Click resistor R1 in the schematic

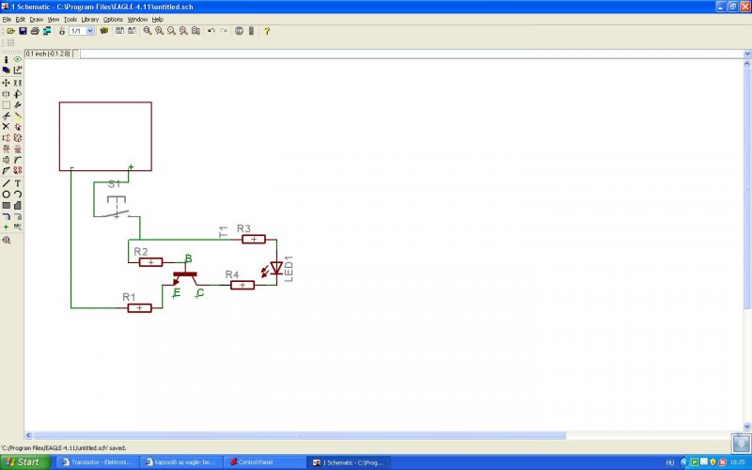coord(139,308)
